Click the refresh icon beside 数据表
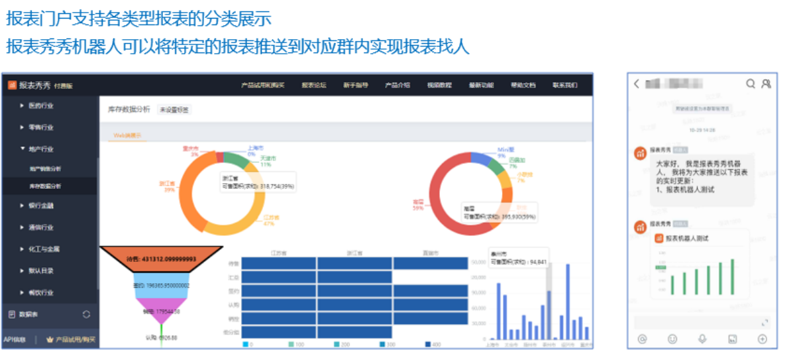Image resolution: width=795 pixels, height=358 pixels. (86, 314)
